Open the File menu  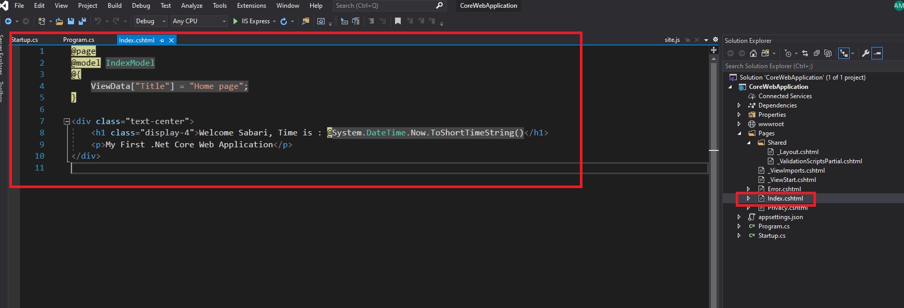point(19,6)
